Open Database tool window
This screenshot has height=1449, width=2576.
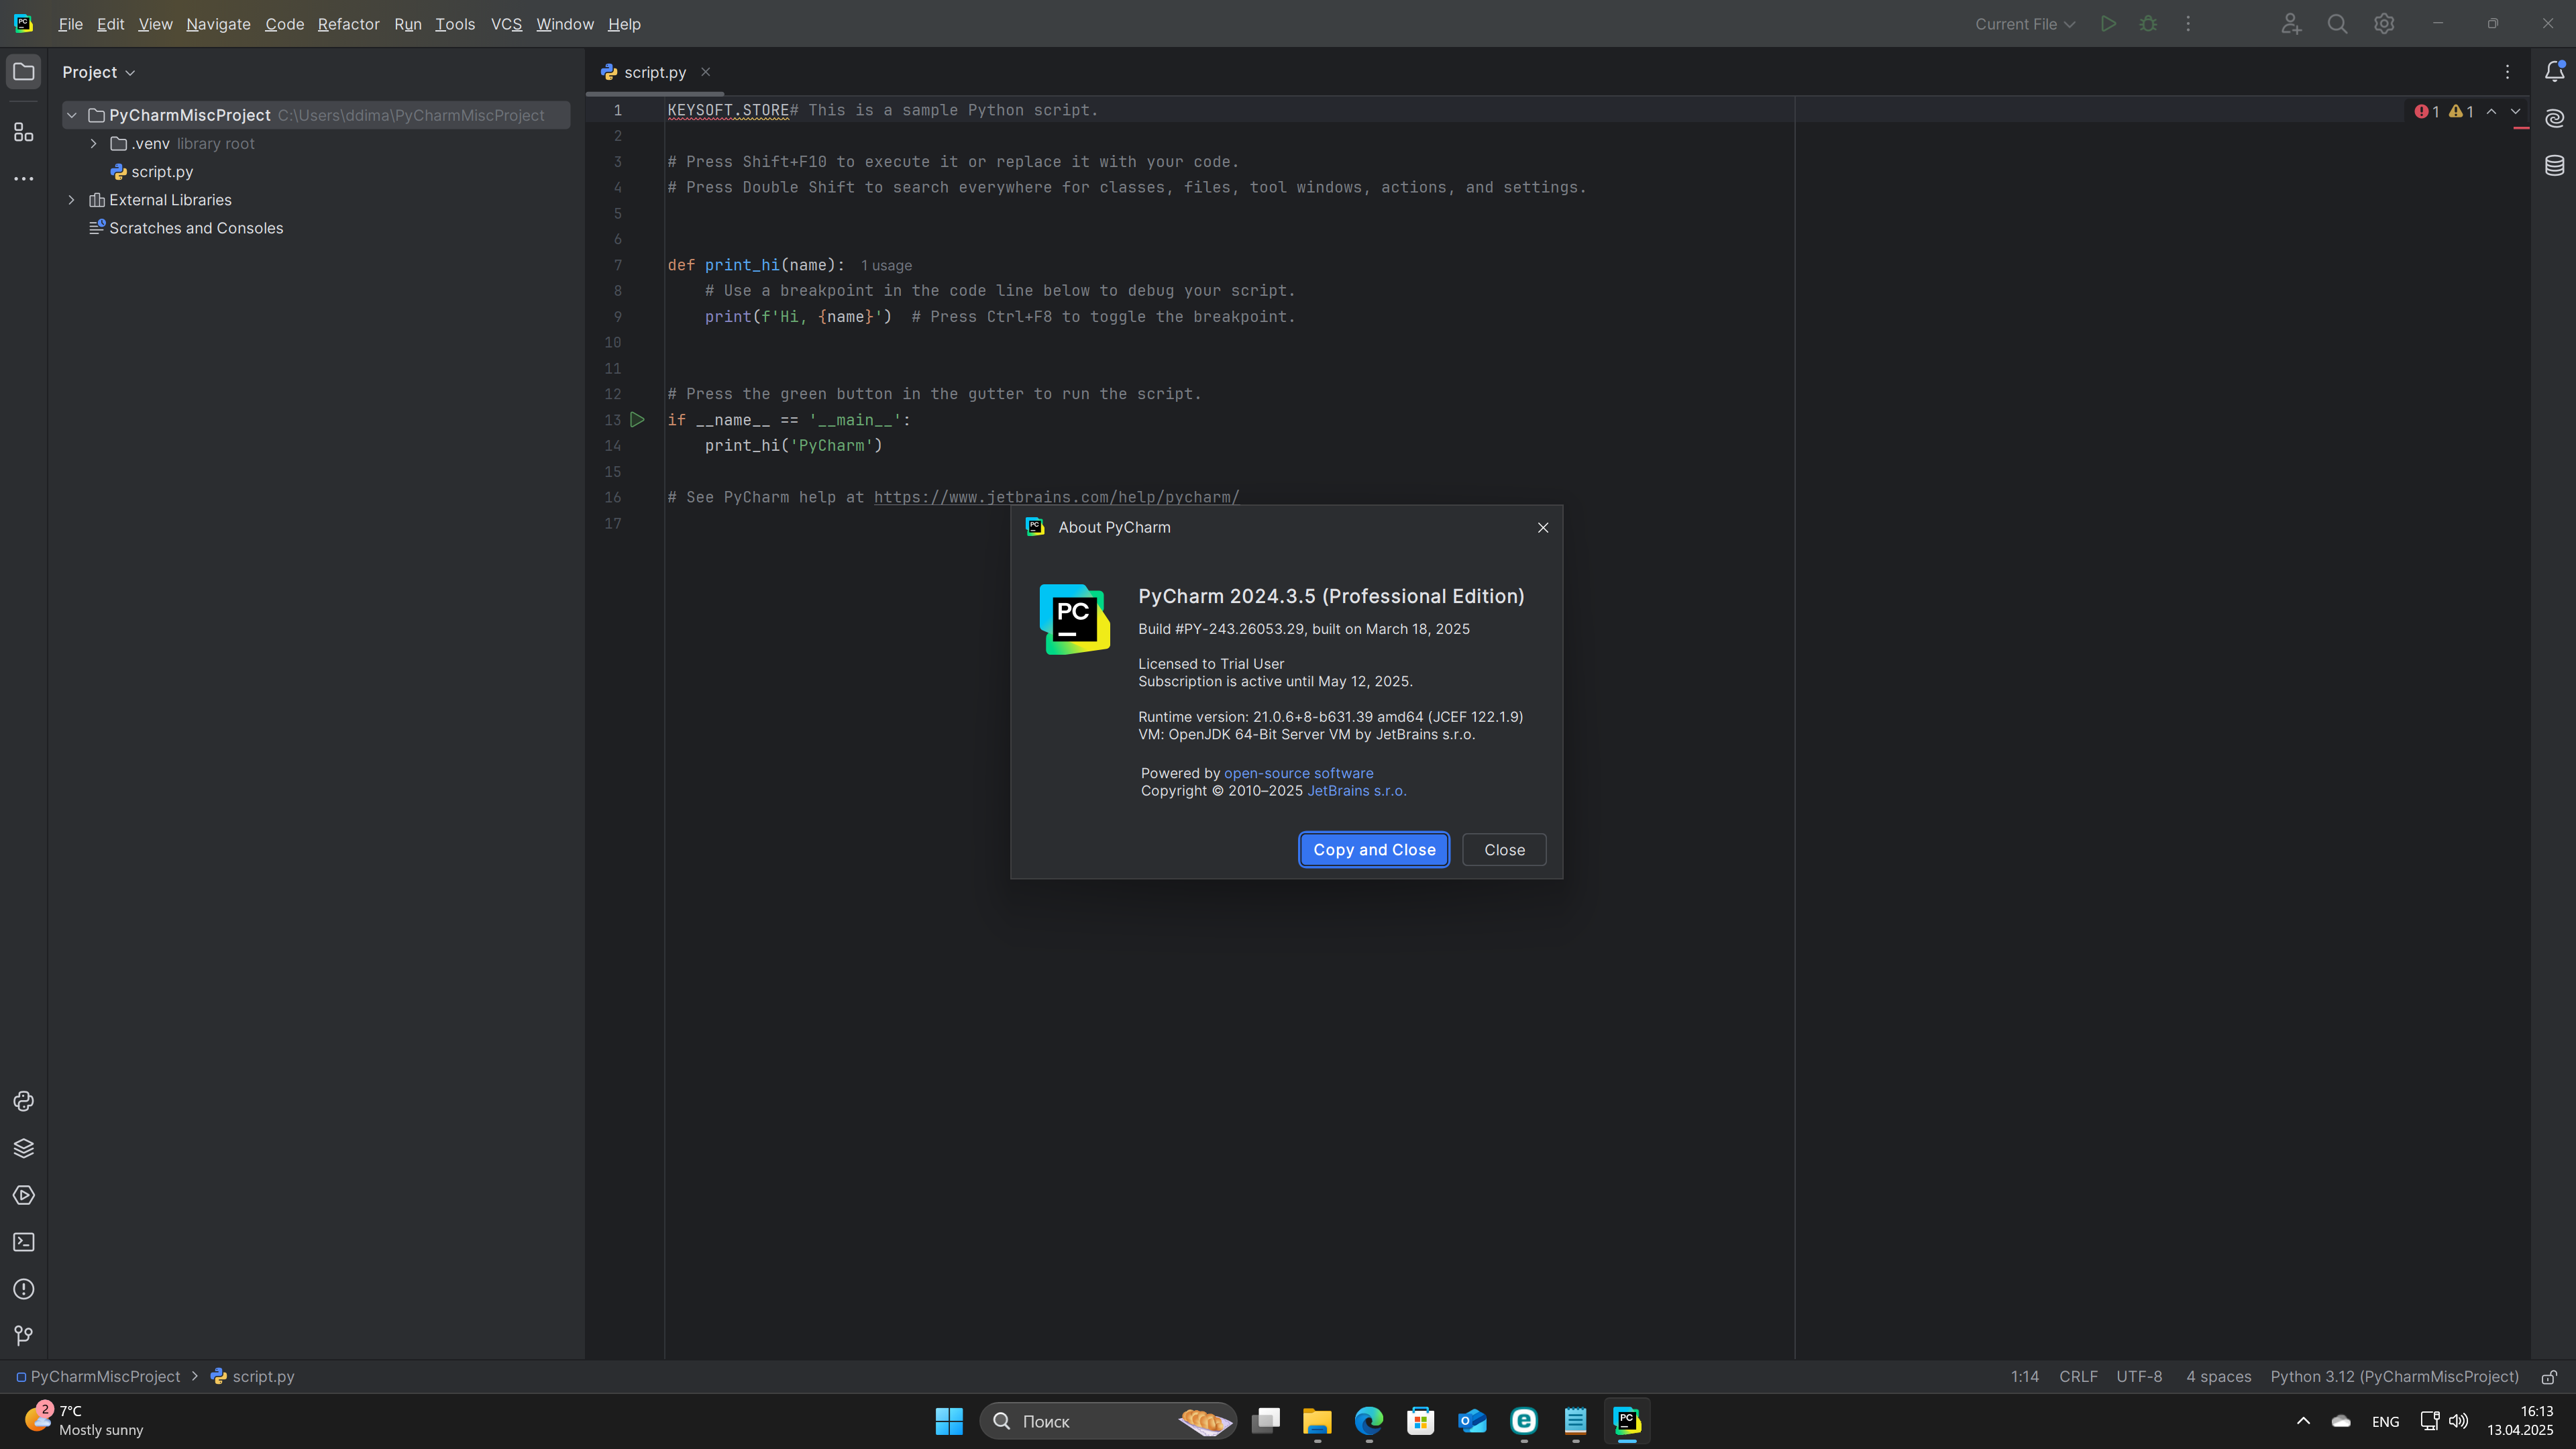(x=2555, y=165)
